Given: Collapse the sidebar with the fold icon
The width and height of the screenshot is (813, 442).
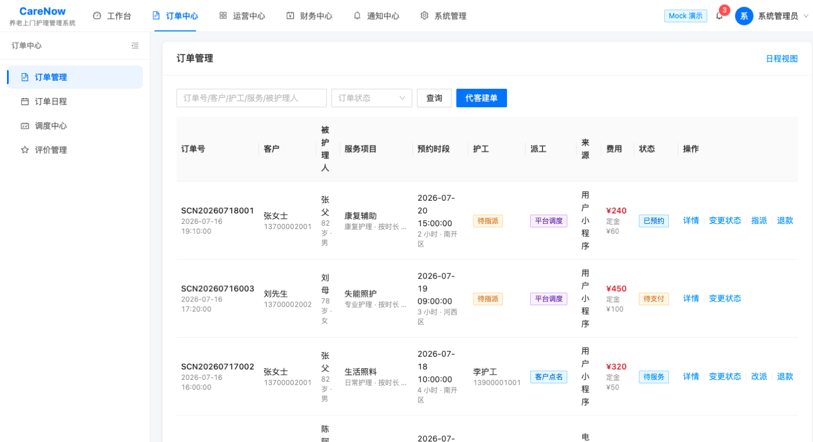Looking at the screenshot, I should coord(135,45).
